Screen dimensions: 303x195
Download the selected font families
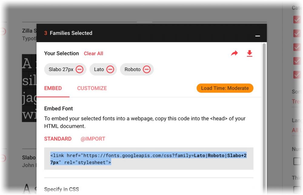[x=249, y=53]
